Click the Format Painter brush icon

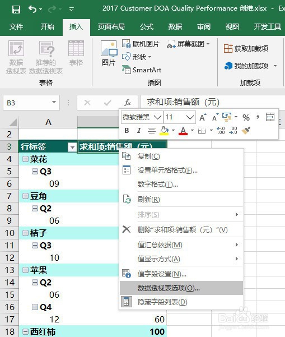[x=246, y=130]
